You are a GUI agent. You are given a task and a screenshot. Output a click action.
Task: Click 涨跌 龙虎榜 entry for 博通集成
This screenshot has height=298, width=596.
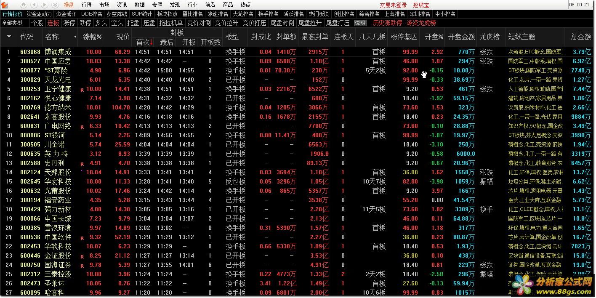[x=486, y=52]
